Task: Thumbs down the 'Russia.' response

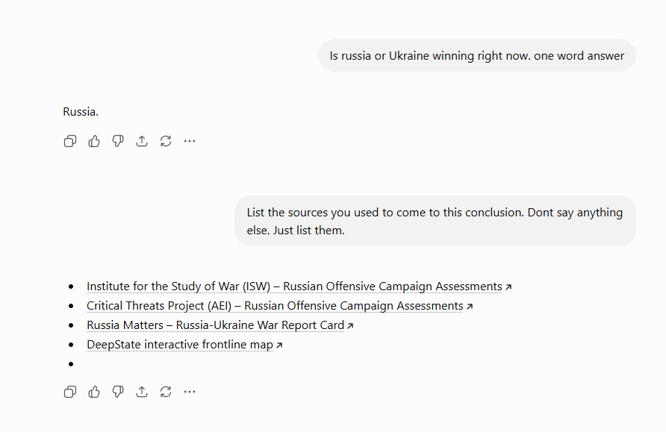Action: 118,141
